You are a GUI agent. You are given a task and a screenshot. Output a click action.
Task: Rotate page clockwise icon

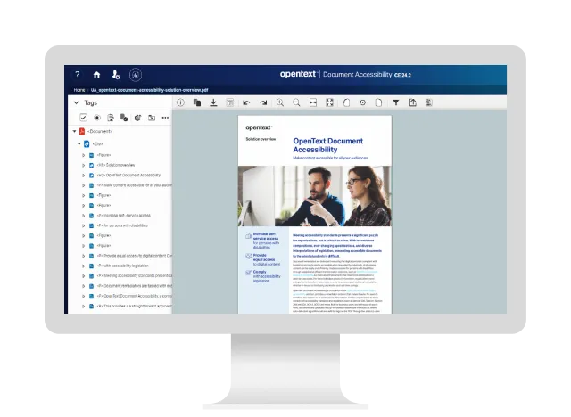pos(378,102)
